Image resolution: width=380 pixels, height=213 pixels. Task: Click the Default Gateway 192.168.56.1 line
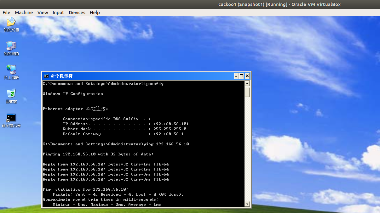click(x=123, y=134)
